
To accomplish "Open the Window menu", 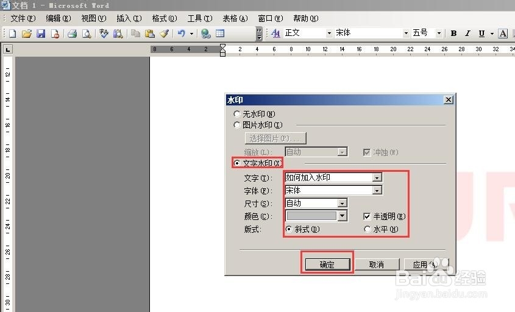I will click(x=271, y=18).
